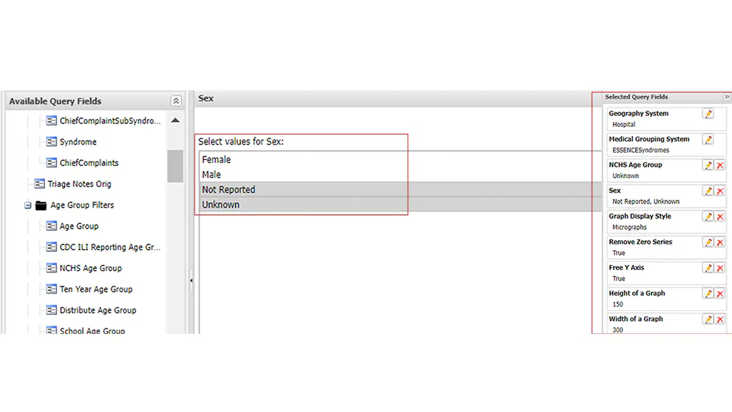This screenshot has width=732, height=412.
Task: Edit the Remove Zero Series setting
Action: [708, 242]
